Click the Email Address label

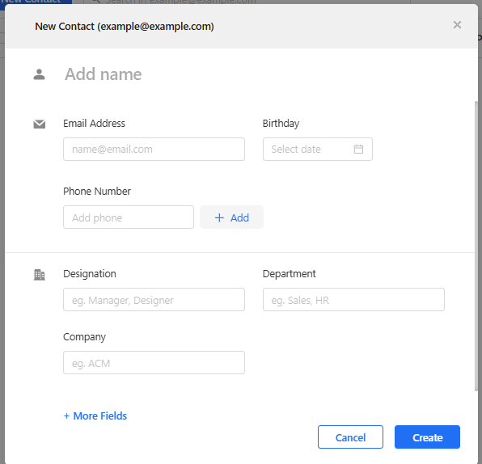[x=94, y=124]
